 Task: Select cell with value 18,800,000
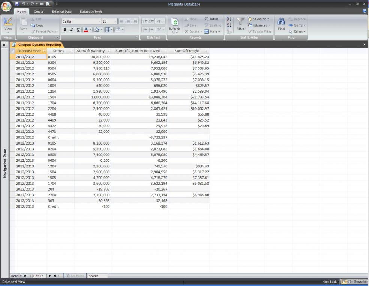click(x=93, y=57)
